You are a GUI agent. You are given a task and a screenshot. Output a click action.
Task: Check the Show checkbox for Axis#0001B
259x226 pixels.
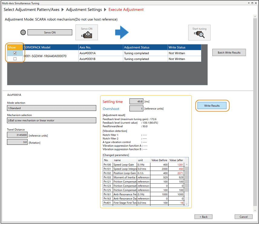[x=15, y=59]
